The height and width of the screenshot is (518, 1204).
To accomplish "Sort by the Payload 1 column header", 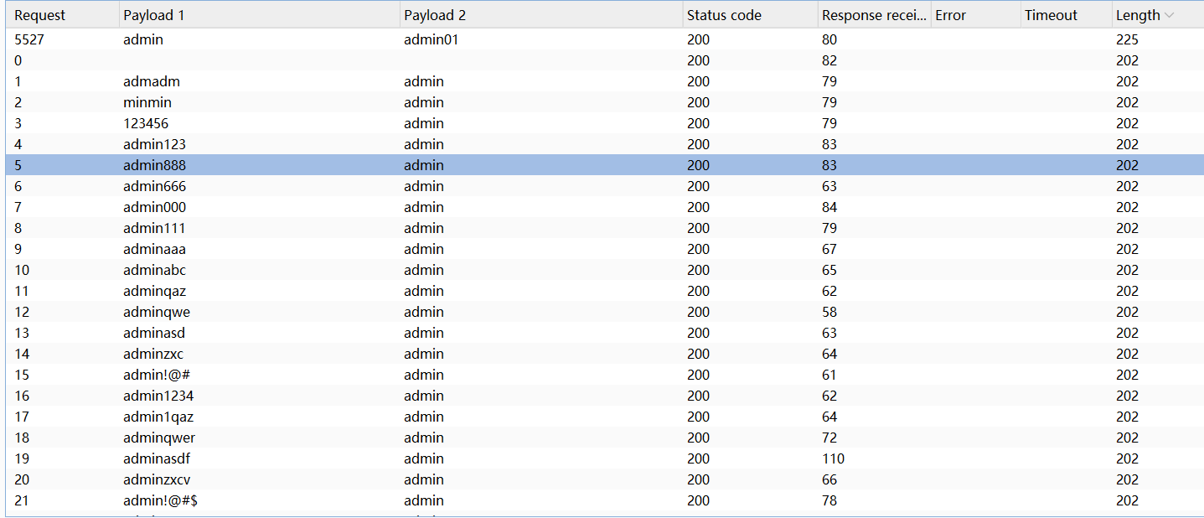I will pos(155,15).
